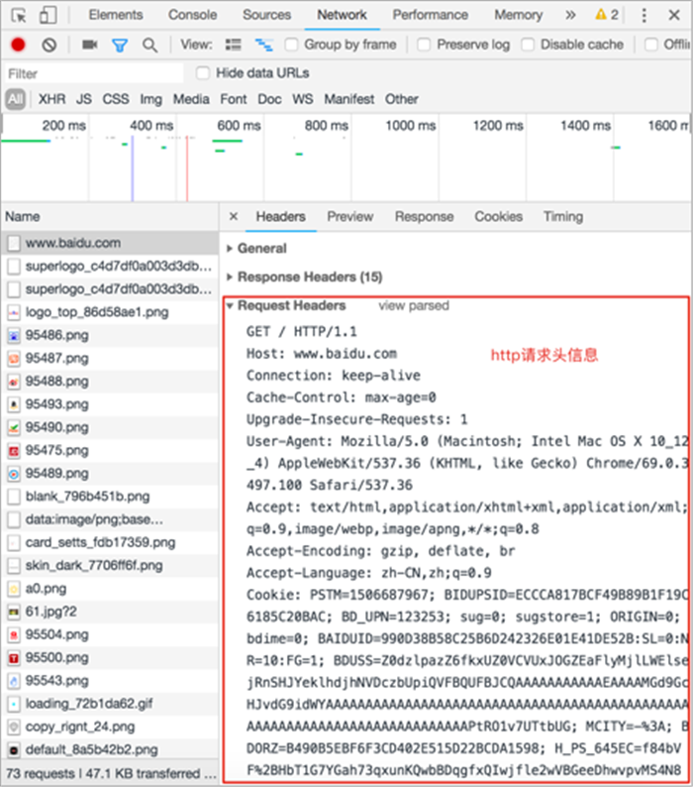Click the capture screenshots camera icon

[90, 46]
